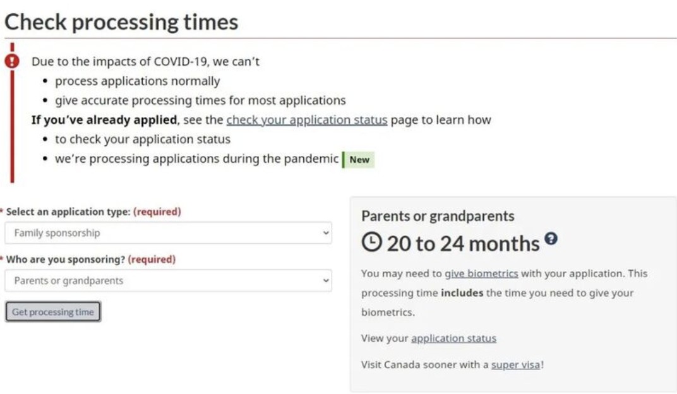Click the "Check processing times" page heading

tap(121, 22)
